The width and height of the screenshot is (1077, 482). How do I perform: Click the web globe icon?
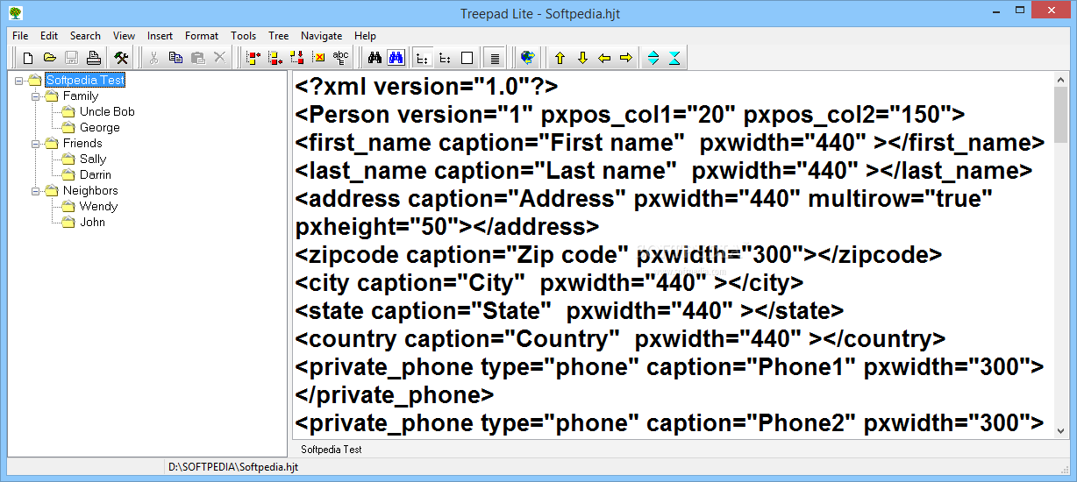coord(527,58)
